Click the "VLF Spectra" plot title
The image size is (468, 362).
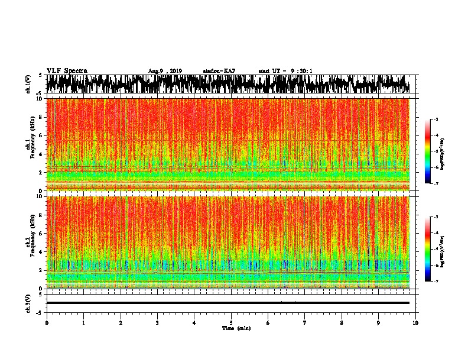pyautogui.click(x=67, y=71)
